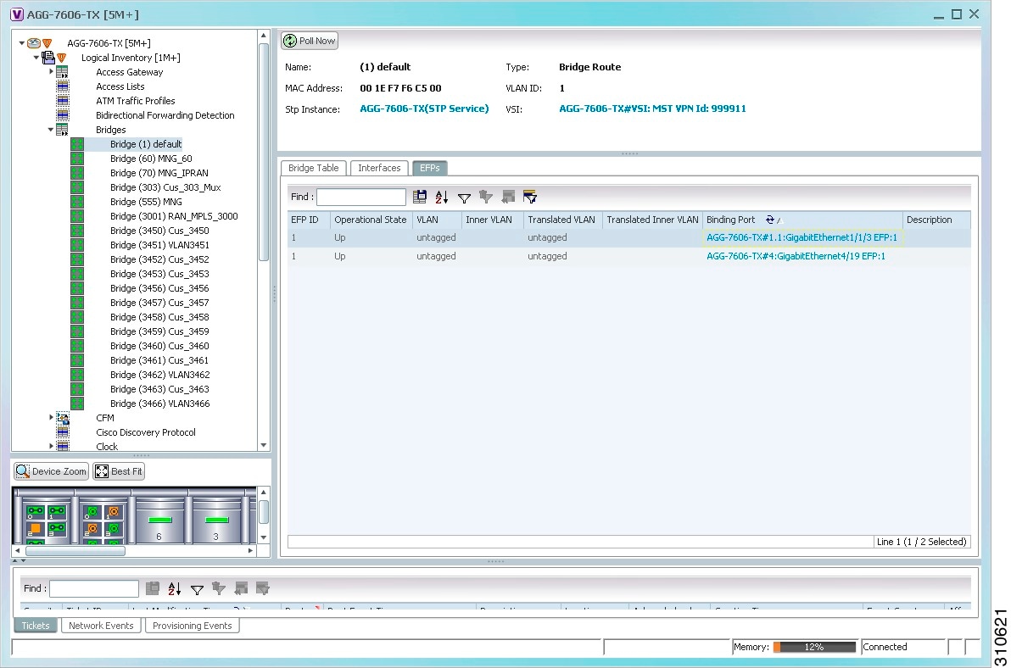The width and height of the screenshot is (1011, 668).
Task: Click the Poll Now button
Action: (x=310, y=42)
